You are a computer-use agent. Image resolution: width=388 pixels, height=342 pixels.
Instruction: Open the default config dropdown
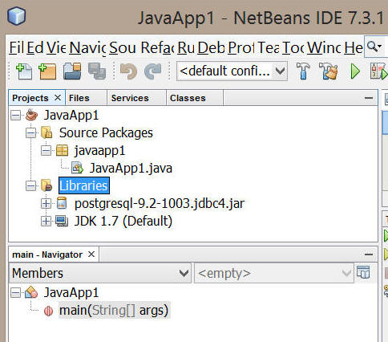[x=232, y=71]
